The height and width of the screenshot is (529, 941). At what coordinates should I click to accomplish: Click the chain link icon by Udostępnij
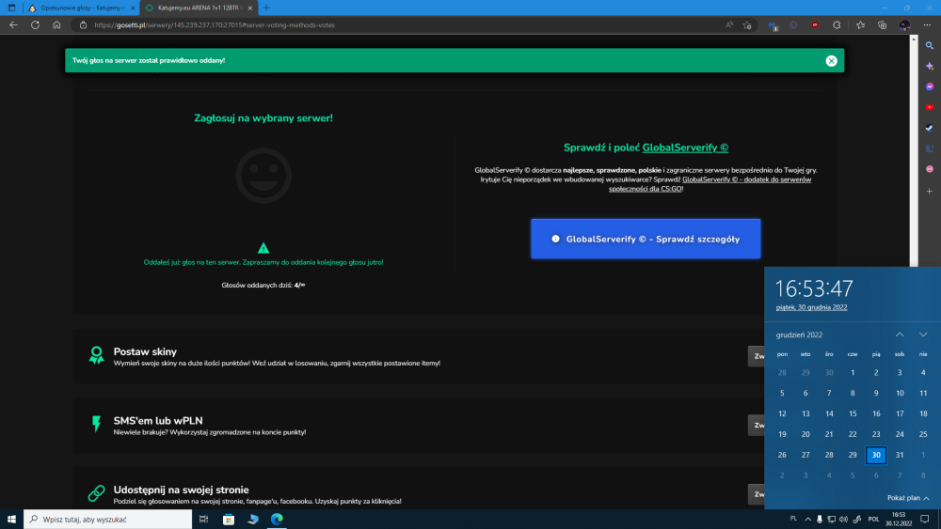click(96, 493)
